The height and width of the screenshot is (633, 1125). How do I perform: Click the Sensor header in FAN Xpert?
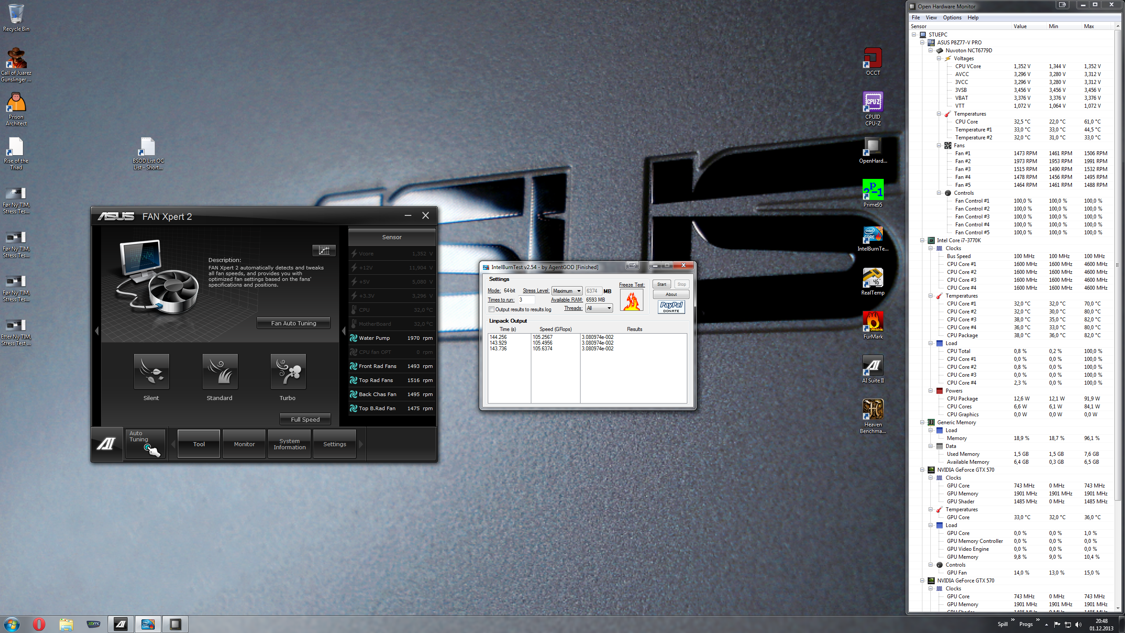(x=392, y=237)
